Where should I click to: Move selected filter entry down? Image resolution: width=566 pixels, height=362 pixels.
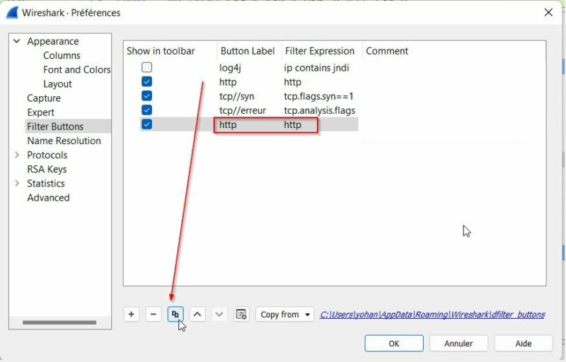point(219,315)
